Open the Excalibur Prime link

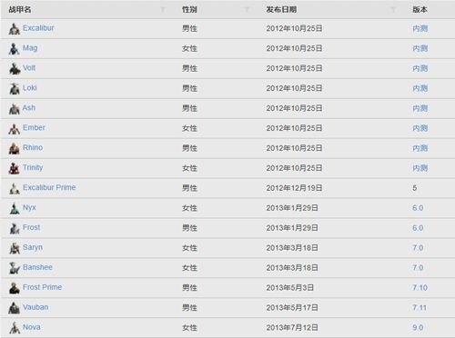tap(49, 187)
